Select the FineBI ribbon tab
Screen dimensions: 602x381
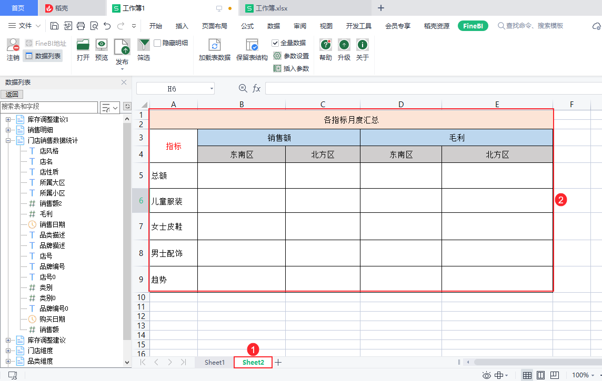tap(473, 26)
